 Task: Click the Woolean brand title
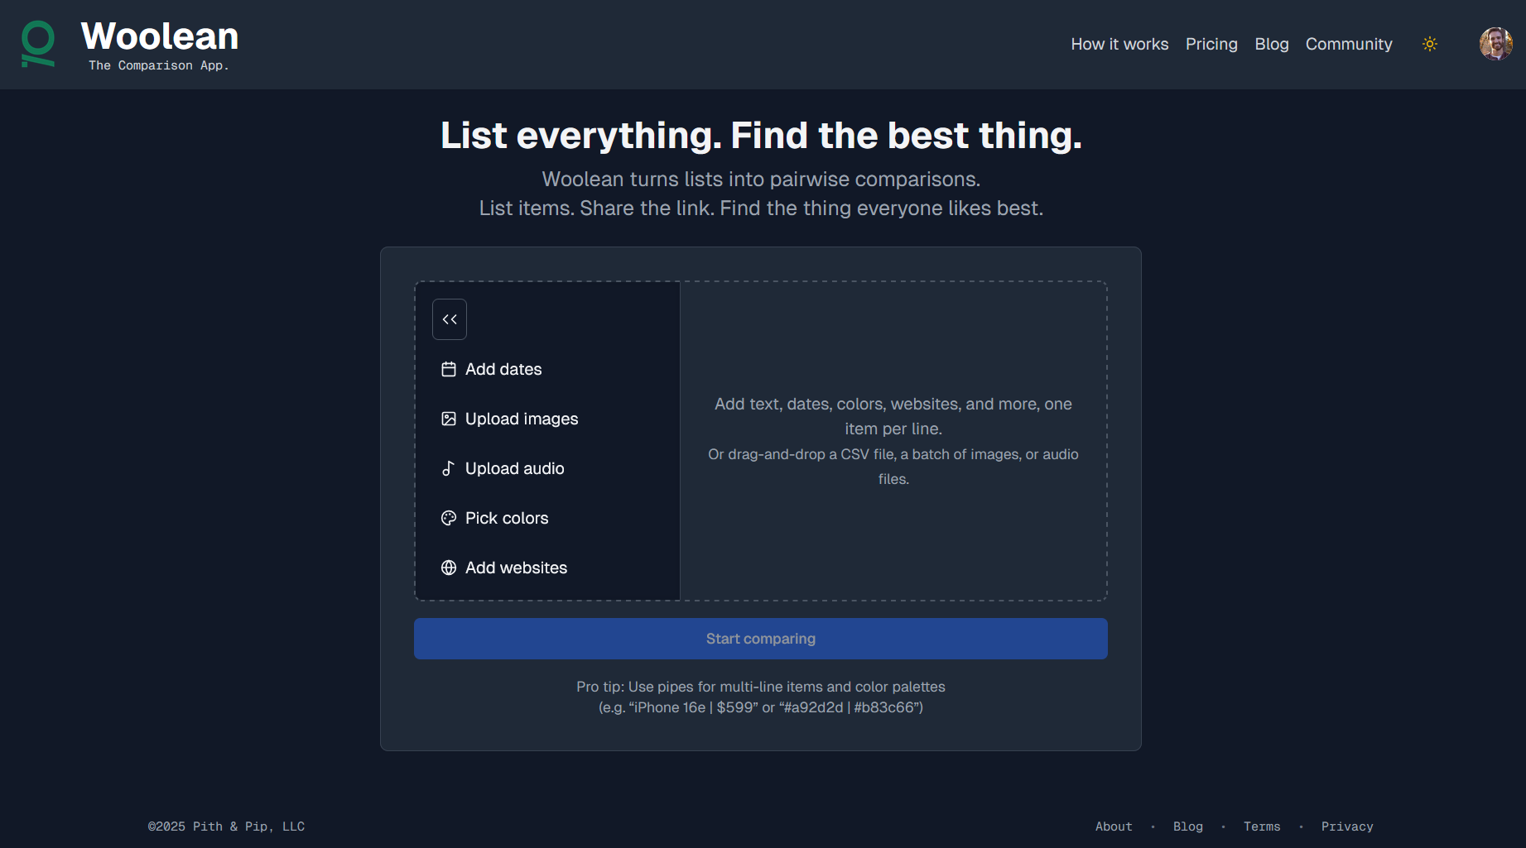coord(160,36)
